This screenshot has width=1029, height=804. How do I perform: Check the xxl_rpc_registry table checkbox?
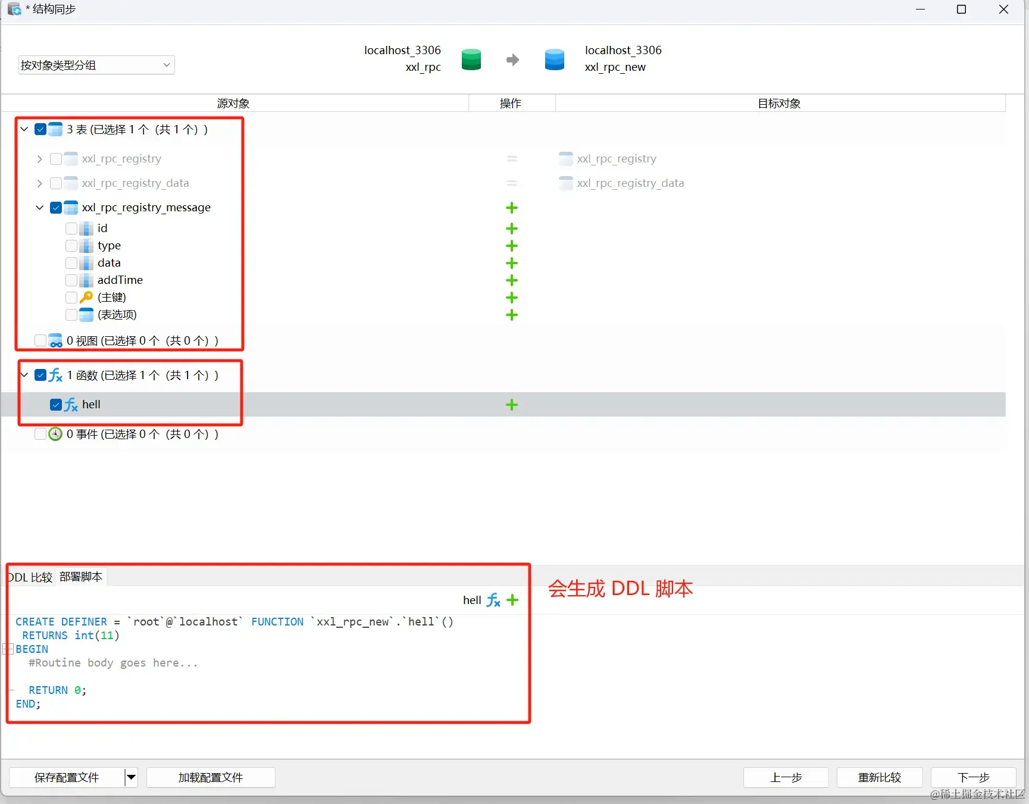[56, 159]
